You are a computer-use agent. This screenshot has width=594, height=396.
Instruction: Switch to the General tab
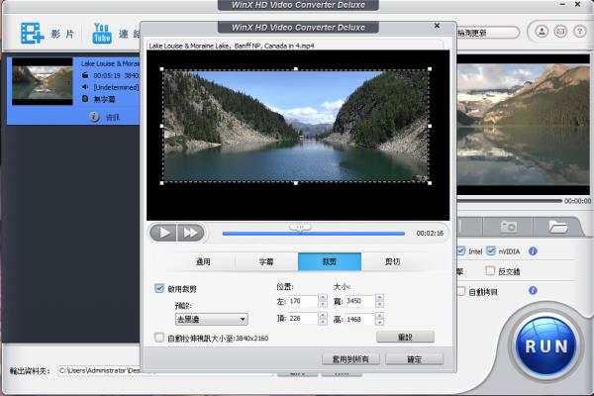[x=203, y=261]
